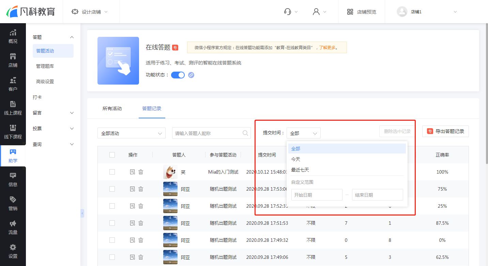Click the link icon beside 功能状态
This screenshot has width=488, height=266.
point(191,75)
